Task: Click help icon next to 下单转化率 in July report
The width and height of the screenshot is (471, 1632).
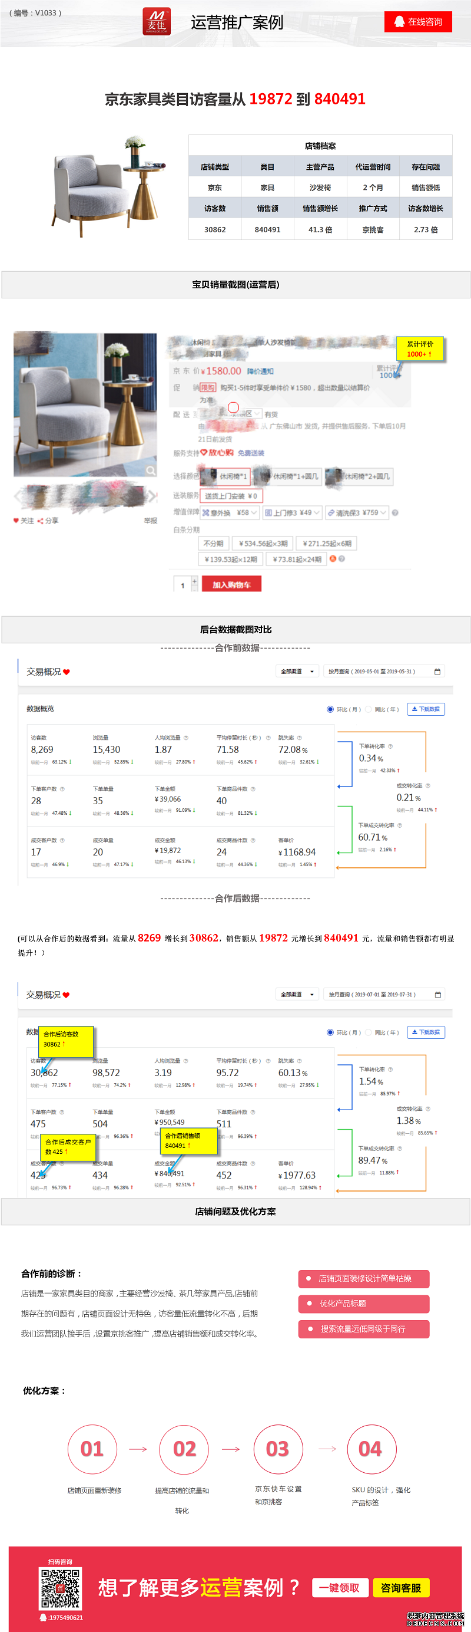Action: pyautogui.click(x=390, y=1070)
